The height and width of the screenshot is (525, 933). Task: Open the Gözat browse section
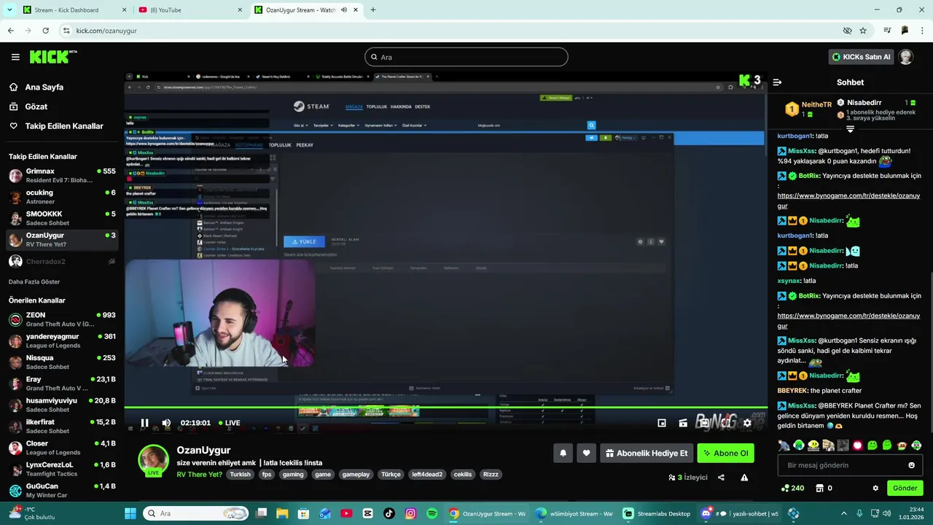(36, 106)
